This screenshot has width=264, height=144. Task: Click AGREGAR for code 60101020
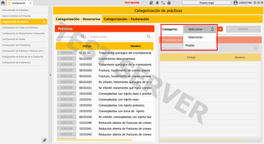(x=67, y=82)
